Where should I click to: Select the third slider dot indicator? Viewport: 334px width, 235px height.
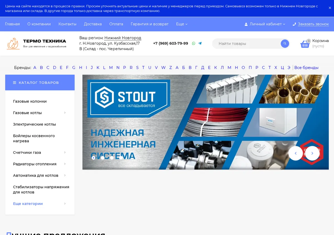[x=112, y=158]
